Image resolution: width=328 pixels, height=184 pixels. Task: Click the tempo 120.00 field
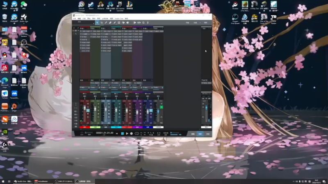click(166, 133)
